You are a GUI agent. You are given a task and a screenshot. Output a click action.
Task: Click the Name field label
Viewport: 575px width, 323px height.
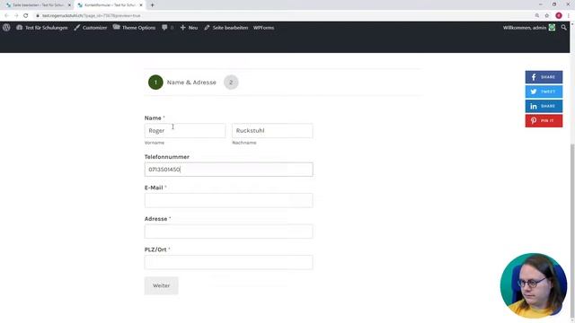(153, 118)
